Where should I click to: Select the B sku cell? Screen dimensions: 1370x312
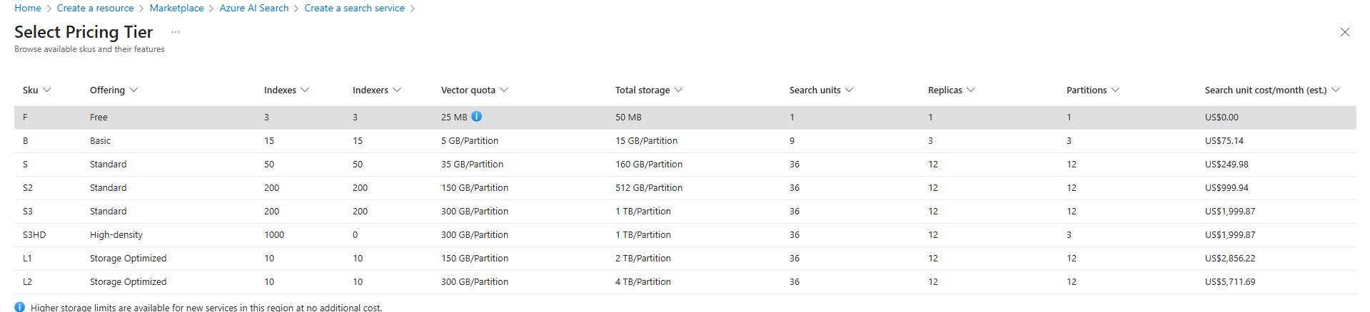(x=26, y=141)
